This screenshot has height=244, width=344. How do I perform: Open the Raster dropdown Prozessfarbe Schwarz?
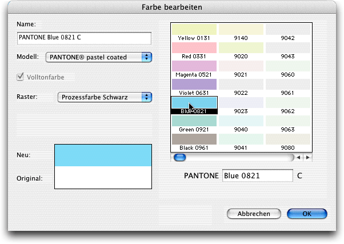tap(105, 97)
